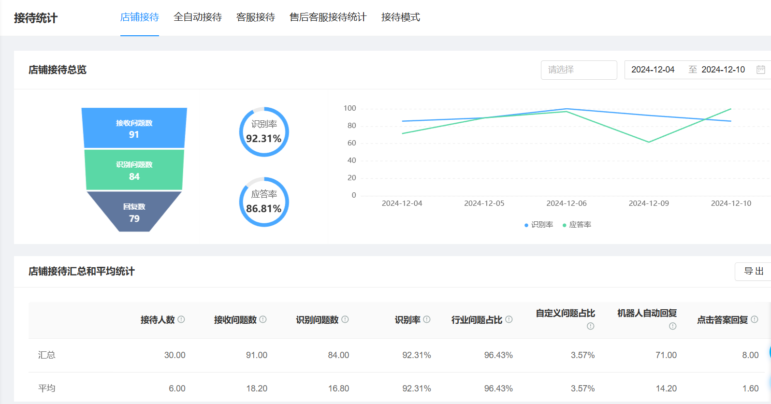Click 71.00 cell in 汇总 row
Viewport: 771px width, 404px height.
pos(666,355)
